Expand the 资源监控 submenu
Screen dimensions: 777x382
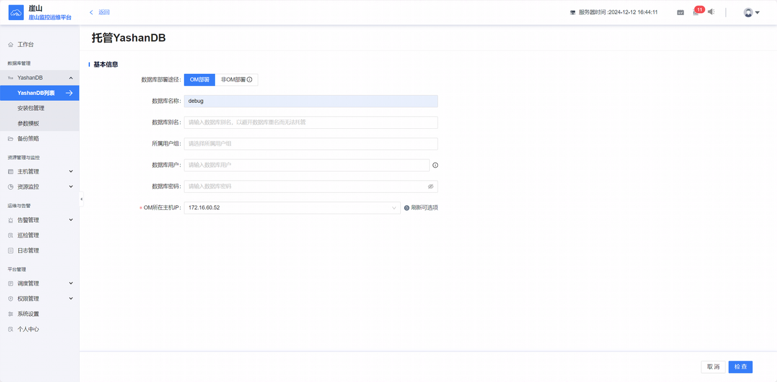[71, 186]
